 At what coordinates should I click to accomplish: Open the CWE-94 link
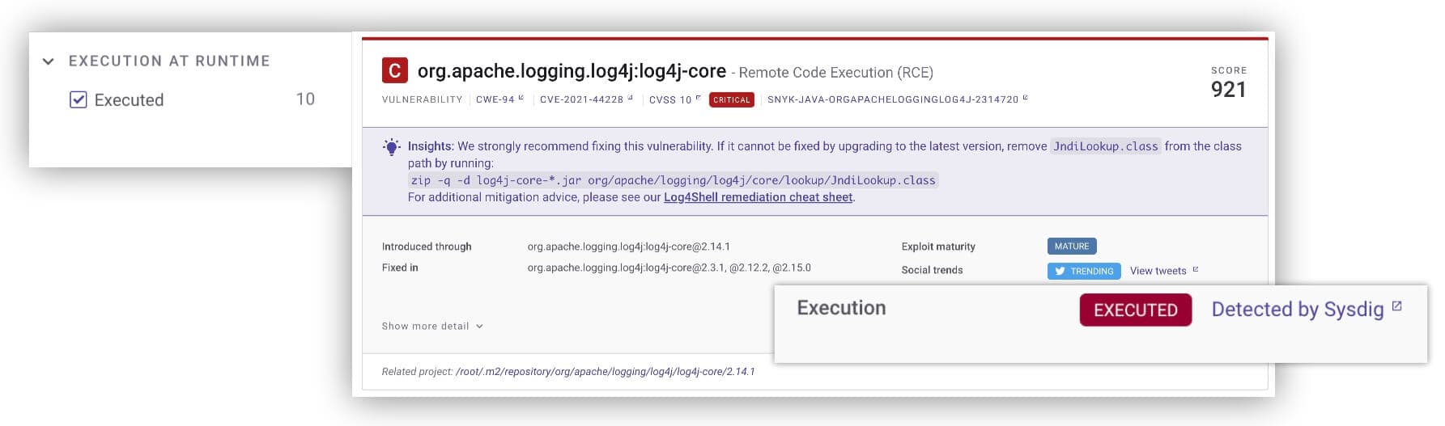coord(495,99)
